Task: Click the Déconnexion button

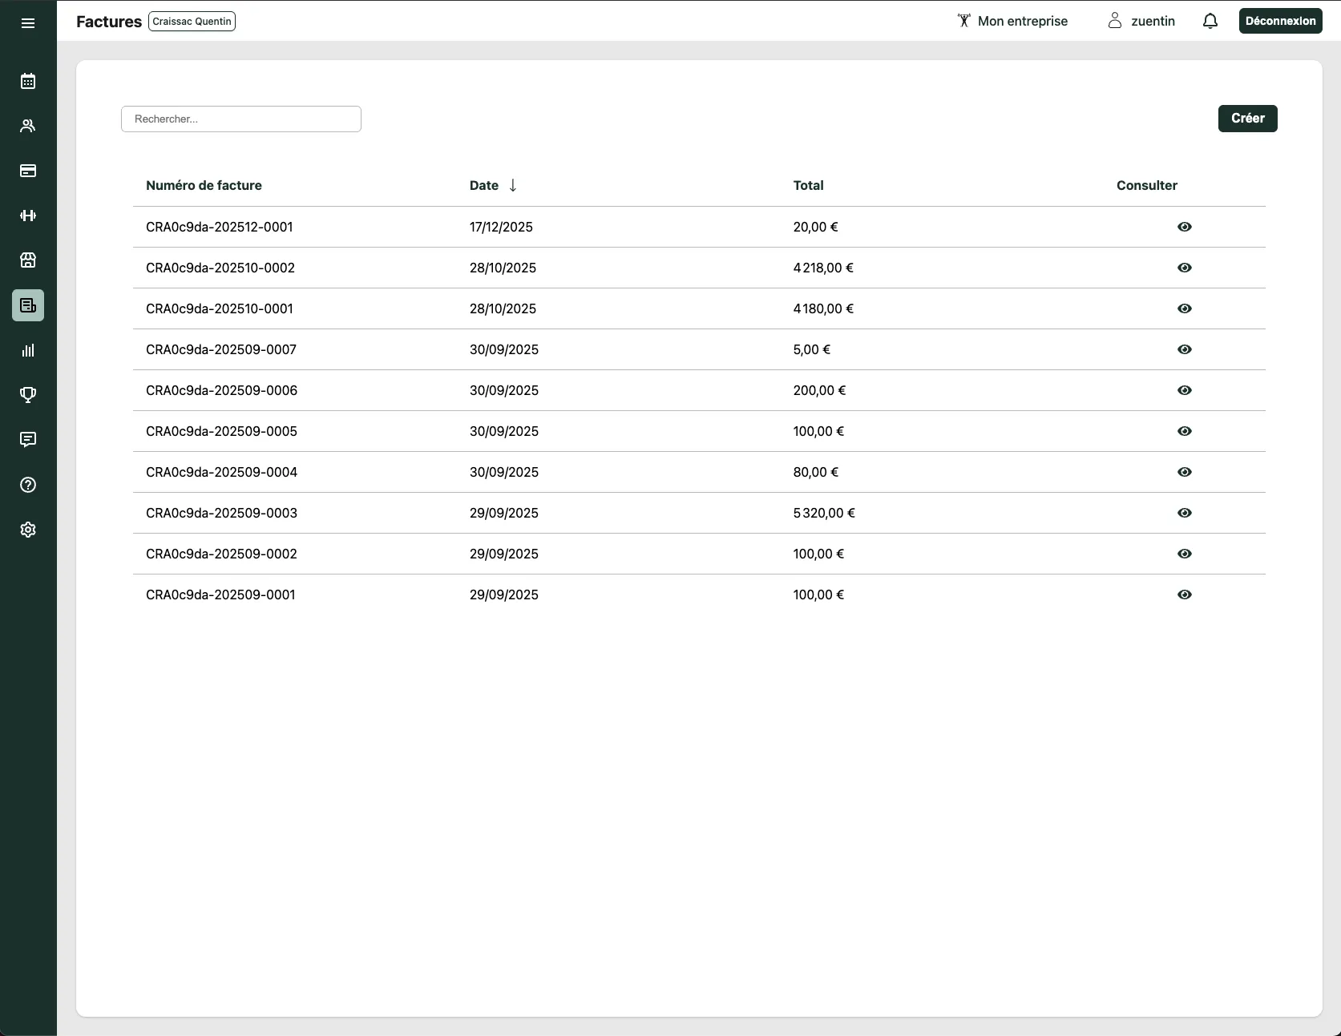Action: click(1280, 22)
